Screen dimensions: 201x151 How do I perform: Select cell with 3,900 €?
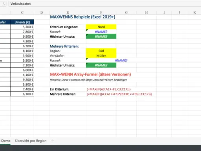coord(22,56)
